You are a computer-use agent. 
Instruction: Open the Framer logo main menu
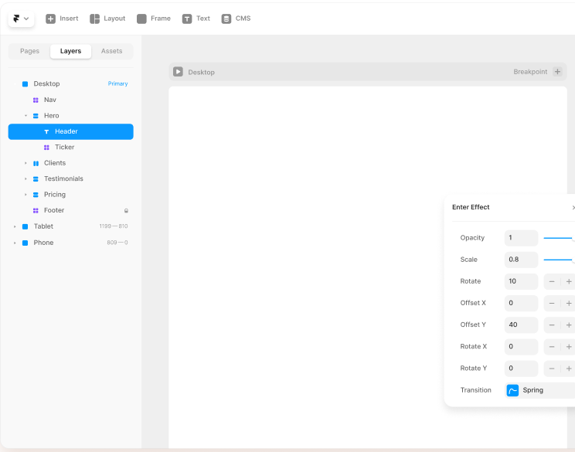(21, 19)
